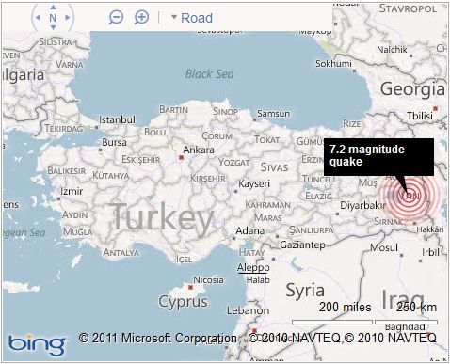Image resolution: width=450 pixels, height=364 pixels.
Task: Click the Diyarbakır city label
Action: [x=362, y=206]
